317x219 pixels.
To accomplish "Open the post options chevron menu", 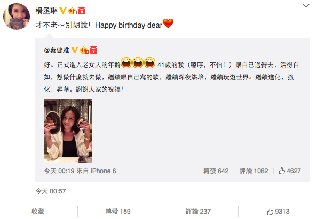I will coord(306,6).
